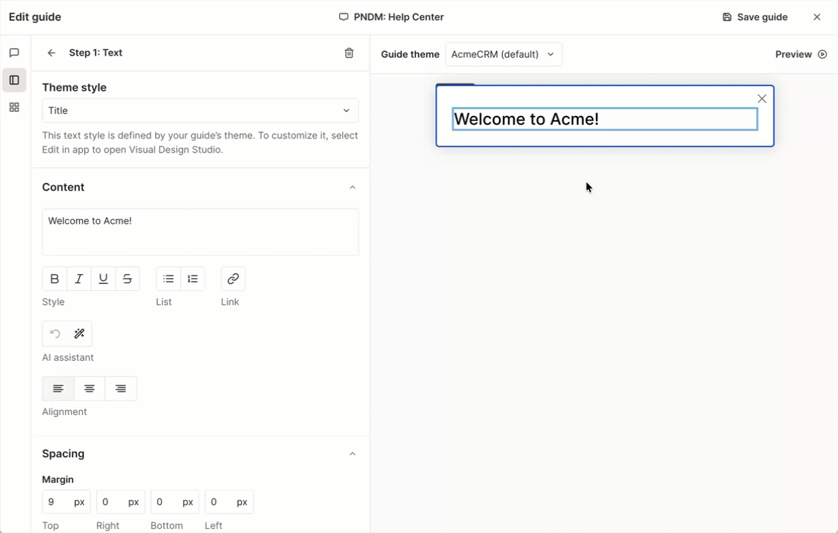Select the Welcome to Acme! title in preview
This screenshot has height=533, width=838.
pos(605,119)
